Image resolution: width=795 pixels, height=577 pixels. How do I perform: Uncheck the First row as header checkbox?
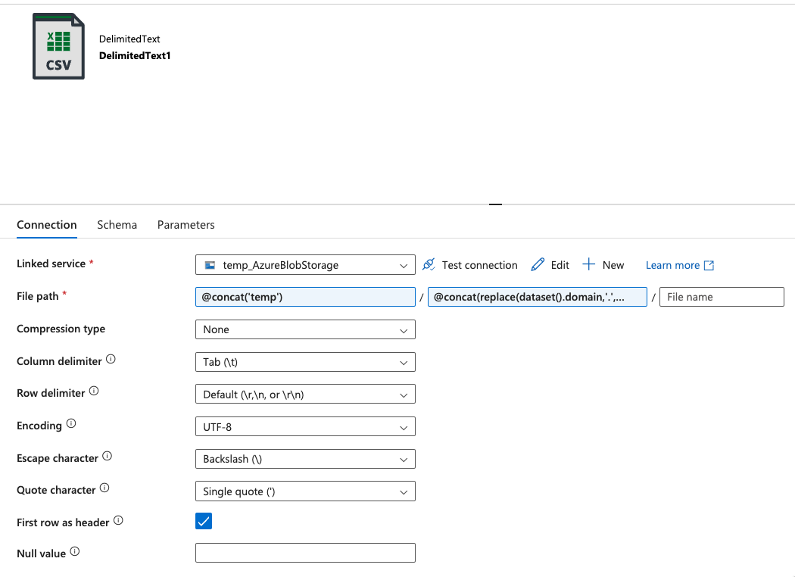tap(203, 521)
